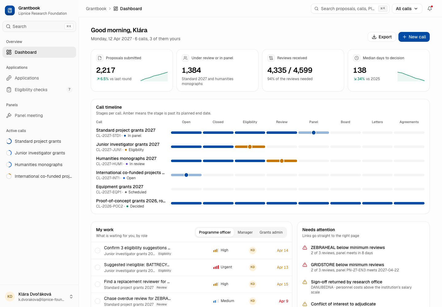Image resolution: width=442 pixels, height=307 pixels.
Task: Click Humanities monographs progress ring icon
Action: [x=9, y=165]
